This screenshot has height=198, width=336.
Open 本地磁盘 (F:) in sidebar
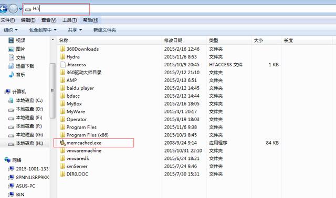point(25,126)
